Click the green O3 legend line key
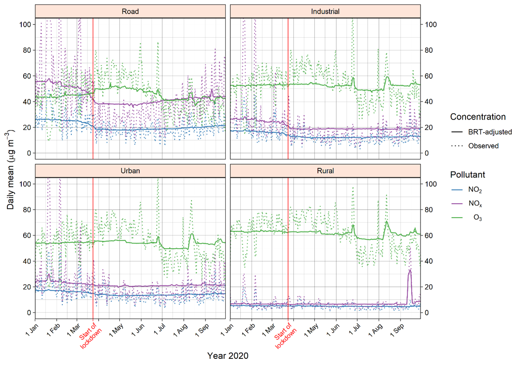The image size is (521, 365). pyautogui.click(x=457, y=218)
